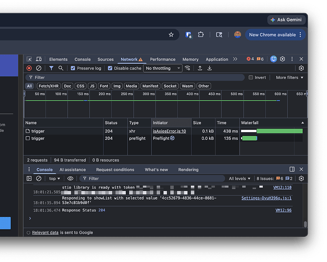Open Settings-DvuH396q.js:1 source link
327x262 pixels.
point(266,198)
